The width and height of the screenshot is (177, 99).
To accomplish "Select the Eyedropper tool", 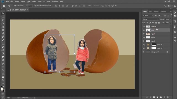I will 3,34.
